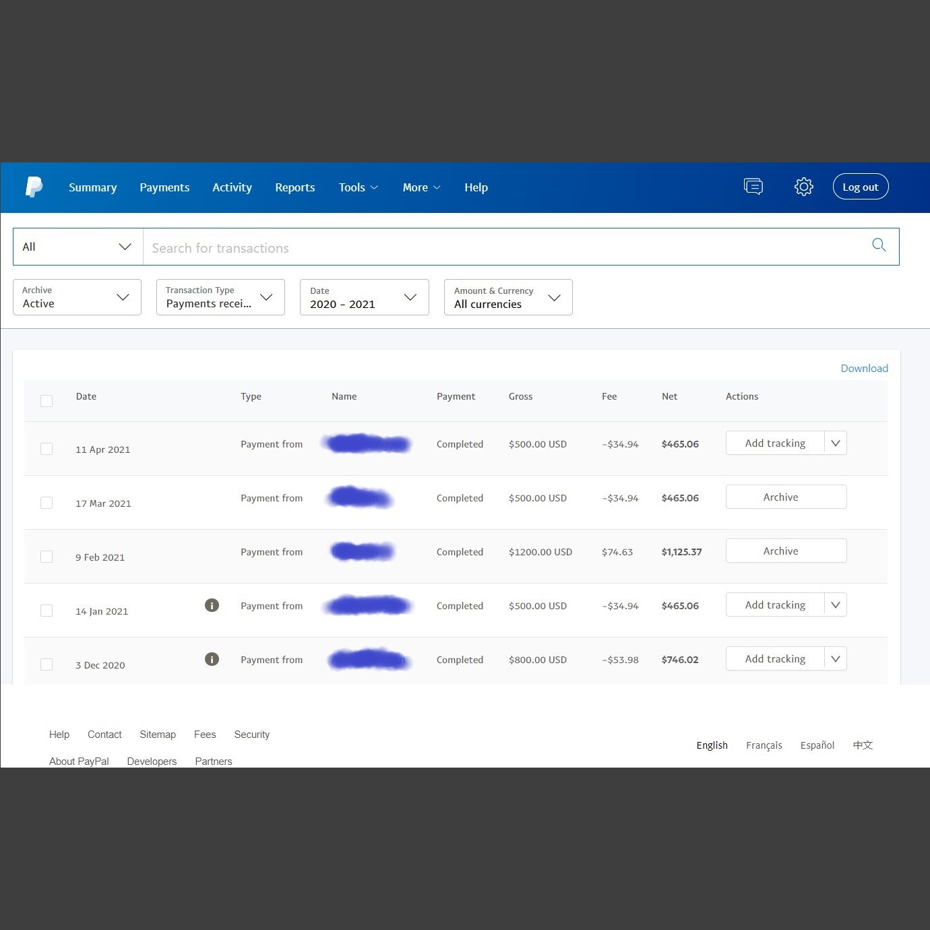This screenshot has width=930, height=930.
Task: Open the footer Help link
Action: tap(59, 735)
